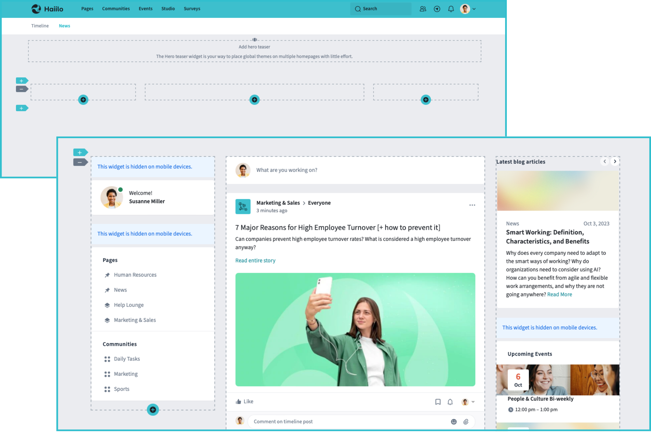Click the Haiilo logo
Screen dimensions: 651x433
[x=48, y=9]
